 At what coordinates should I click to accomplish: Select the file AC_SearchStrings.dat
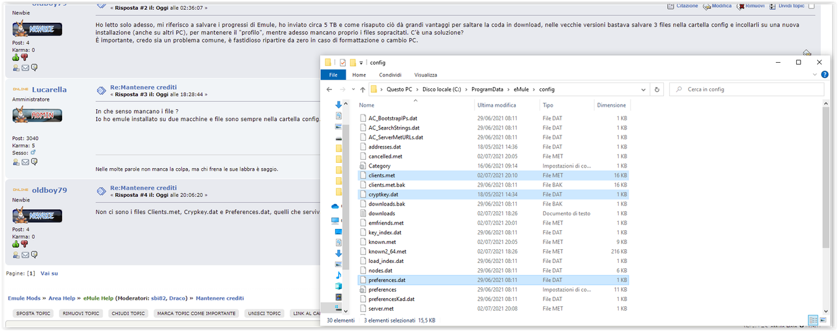pyautogui.click(x=494, y=128)
